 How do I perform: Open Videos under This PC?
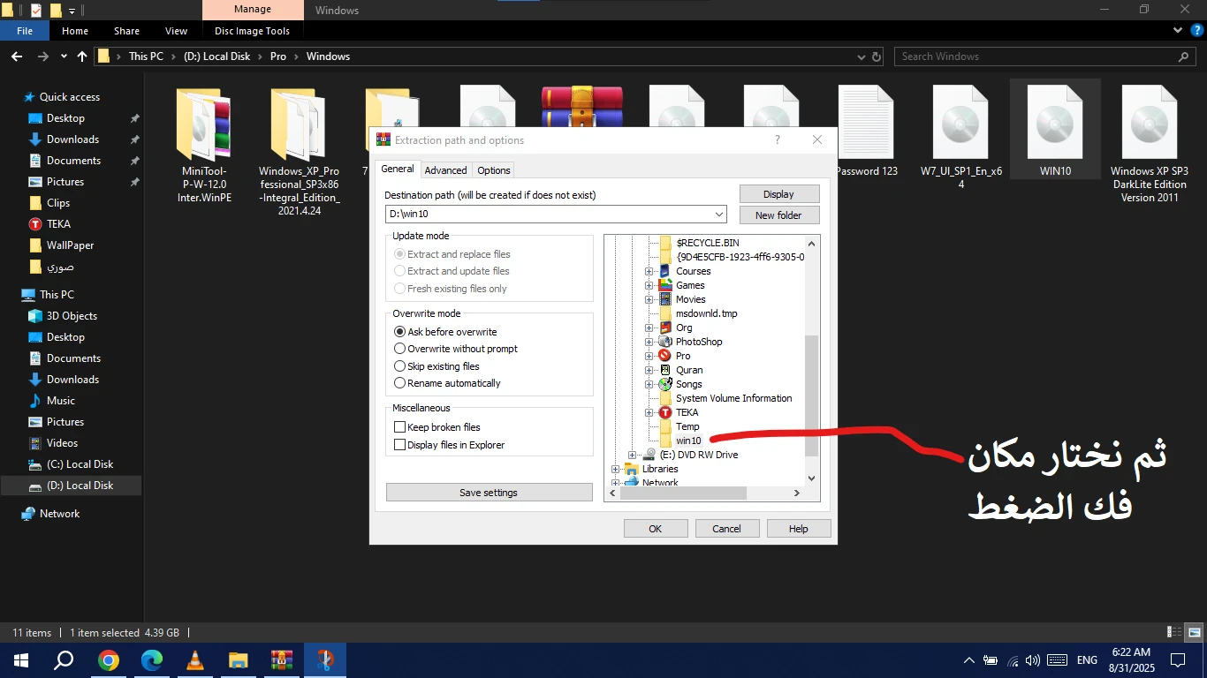(x=62, y=443)
